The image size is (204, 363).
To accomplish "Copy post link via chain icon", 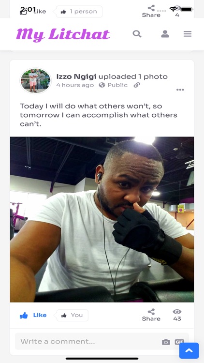I will click(x=137, y=85).
